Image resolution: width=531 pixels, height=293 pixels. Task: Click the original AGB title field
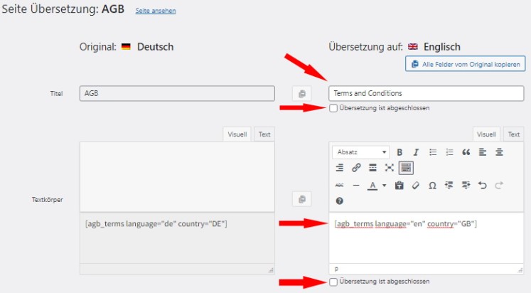coord(177,93)
